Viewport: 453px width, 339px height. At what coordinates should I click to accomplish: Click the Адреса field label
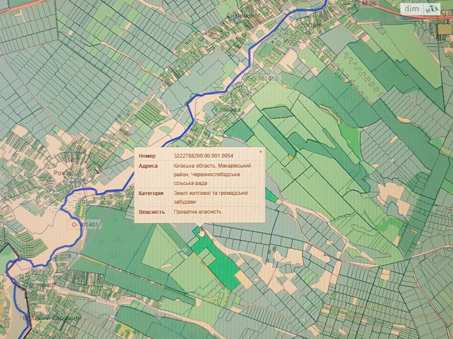148,166
